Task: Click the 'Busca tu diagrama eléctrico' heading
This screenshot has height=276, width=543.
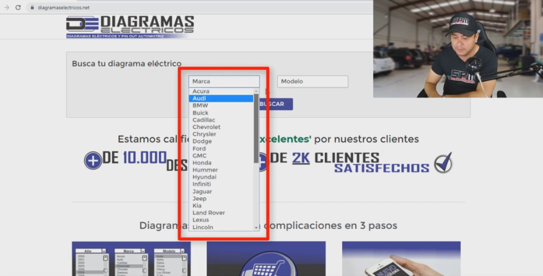Action: click(127, 64)
